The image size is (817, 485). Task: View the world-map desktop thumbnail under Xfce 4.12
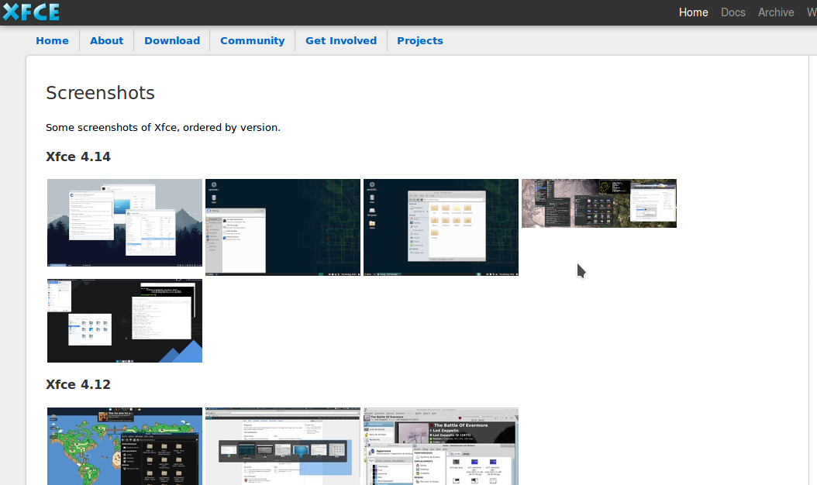click(124, 446)
